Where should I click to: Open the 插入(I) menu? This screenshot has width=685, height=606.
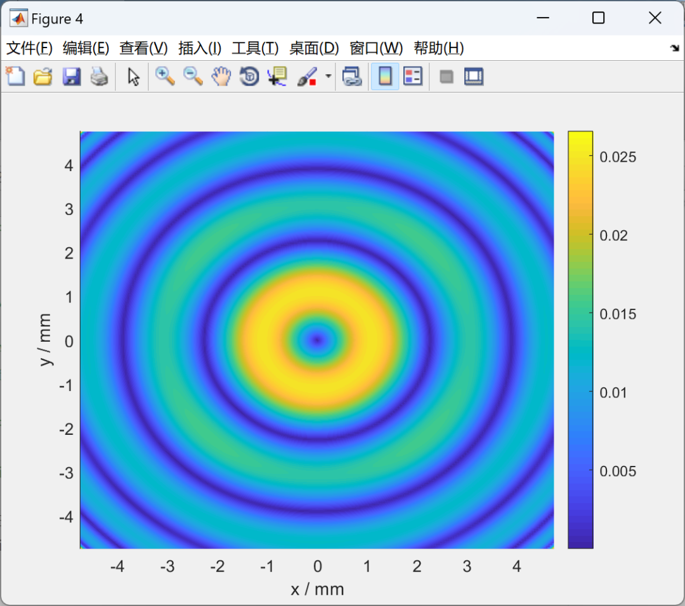[200, 48]
